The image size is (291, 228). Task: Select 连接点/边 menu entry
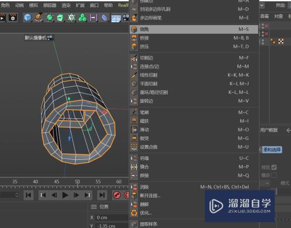click(194, 66)
